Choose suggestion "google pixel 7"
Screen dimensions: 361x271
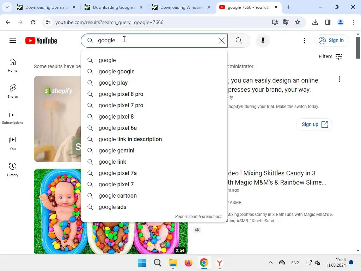[x=154, y=184]
